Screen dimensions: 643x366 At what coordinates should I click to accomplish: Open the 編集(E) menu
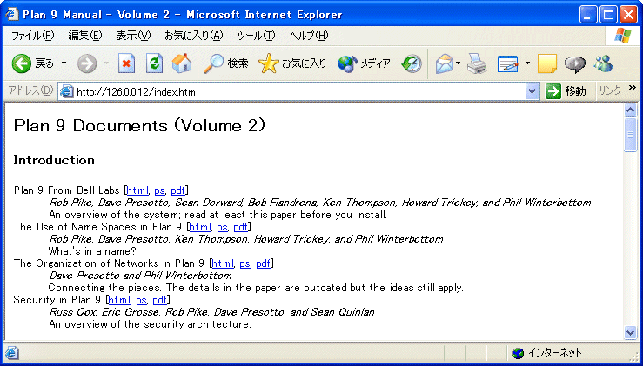pyautogui.click(x=85, y=36)
